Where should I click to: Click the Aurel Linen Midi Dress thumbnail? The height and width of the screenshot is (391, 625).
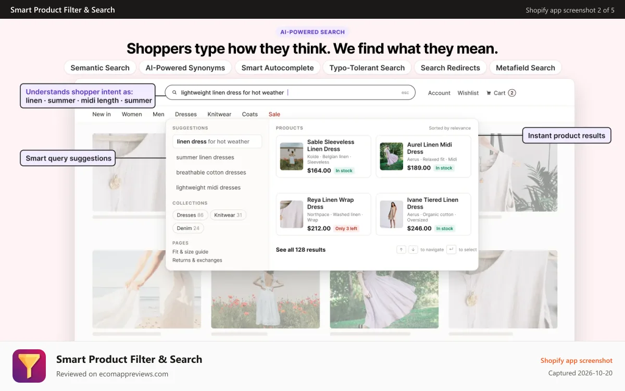click(392, 156)
